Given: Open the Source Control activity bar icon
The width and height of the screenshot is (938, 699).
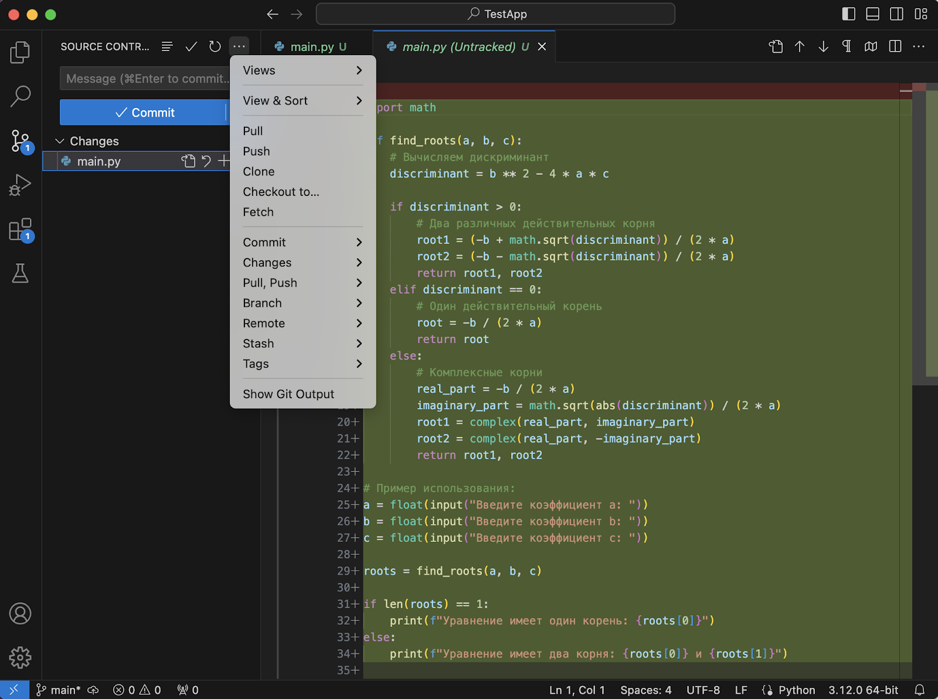Looking at the screenshot, I should 21,141.
